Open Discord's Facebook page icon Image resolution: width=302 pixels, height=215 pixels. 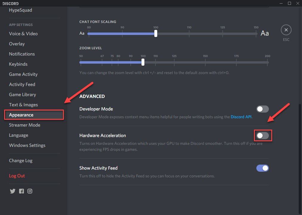(21, 191)
